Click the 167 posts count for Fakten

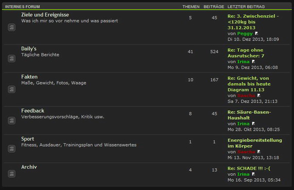pyautogui.click(x=214, y=80)
